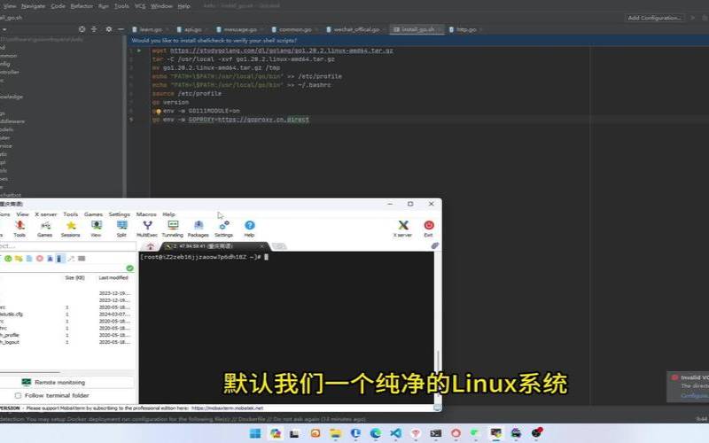
Task: Select the file ending in _profile in SFTP list
Action: tap(10, 336)
